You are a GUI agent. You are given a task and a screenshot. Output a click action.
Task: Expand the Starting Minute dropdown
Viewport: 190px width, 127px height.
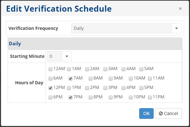[x=67, y=57]
